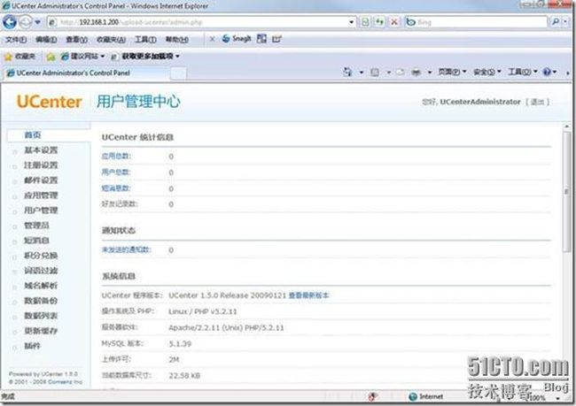Click the Snagit capture icon

coord(237,39)
